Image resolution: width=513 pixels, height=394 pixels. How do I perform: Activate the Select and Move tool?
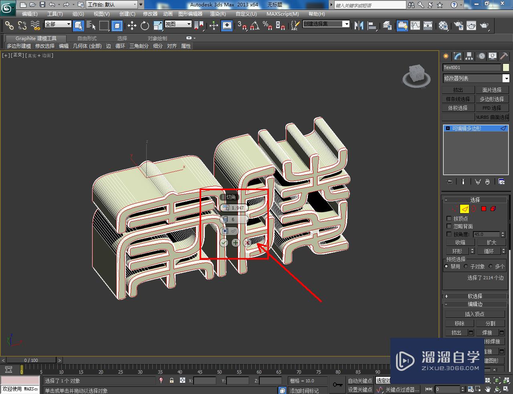tap(132, 26)
